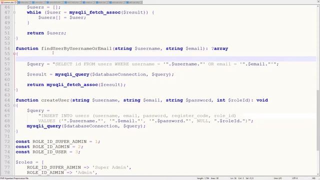Image resolution: width=320 pixels, height=180 pixels.
Task: Click '$users[] = $user;' on line 48
Action: click(x=62, y=17)
